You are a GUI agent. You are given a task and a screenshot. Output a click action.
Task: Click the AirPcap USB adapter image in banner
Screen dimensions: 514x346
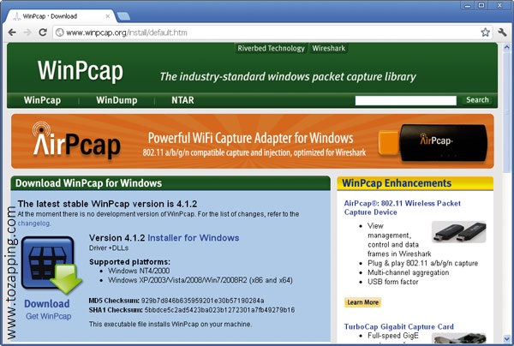(x=433, y=142)
